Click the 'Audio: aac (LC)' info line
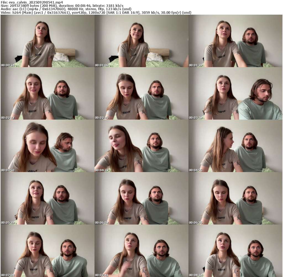Image resolution: width=283 pixels, height=277 pixels. coord(66,9)
